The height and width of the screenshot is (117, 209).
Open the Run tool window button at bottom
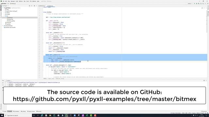click(10, 111)
